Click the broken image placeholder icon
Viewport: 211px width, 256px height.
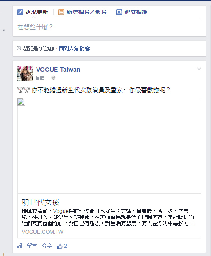pyautogui.click(x=21, y=102)
